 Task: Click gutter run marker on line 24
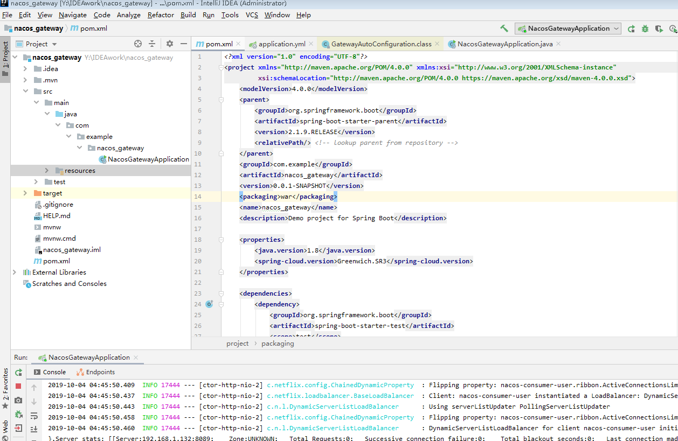coord(209,304)
